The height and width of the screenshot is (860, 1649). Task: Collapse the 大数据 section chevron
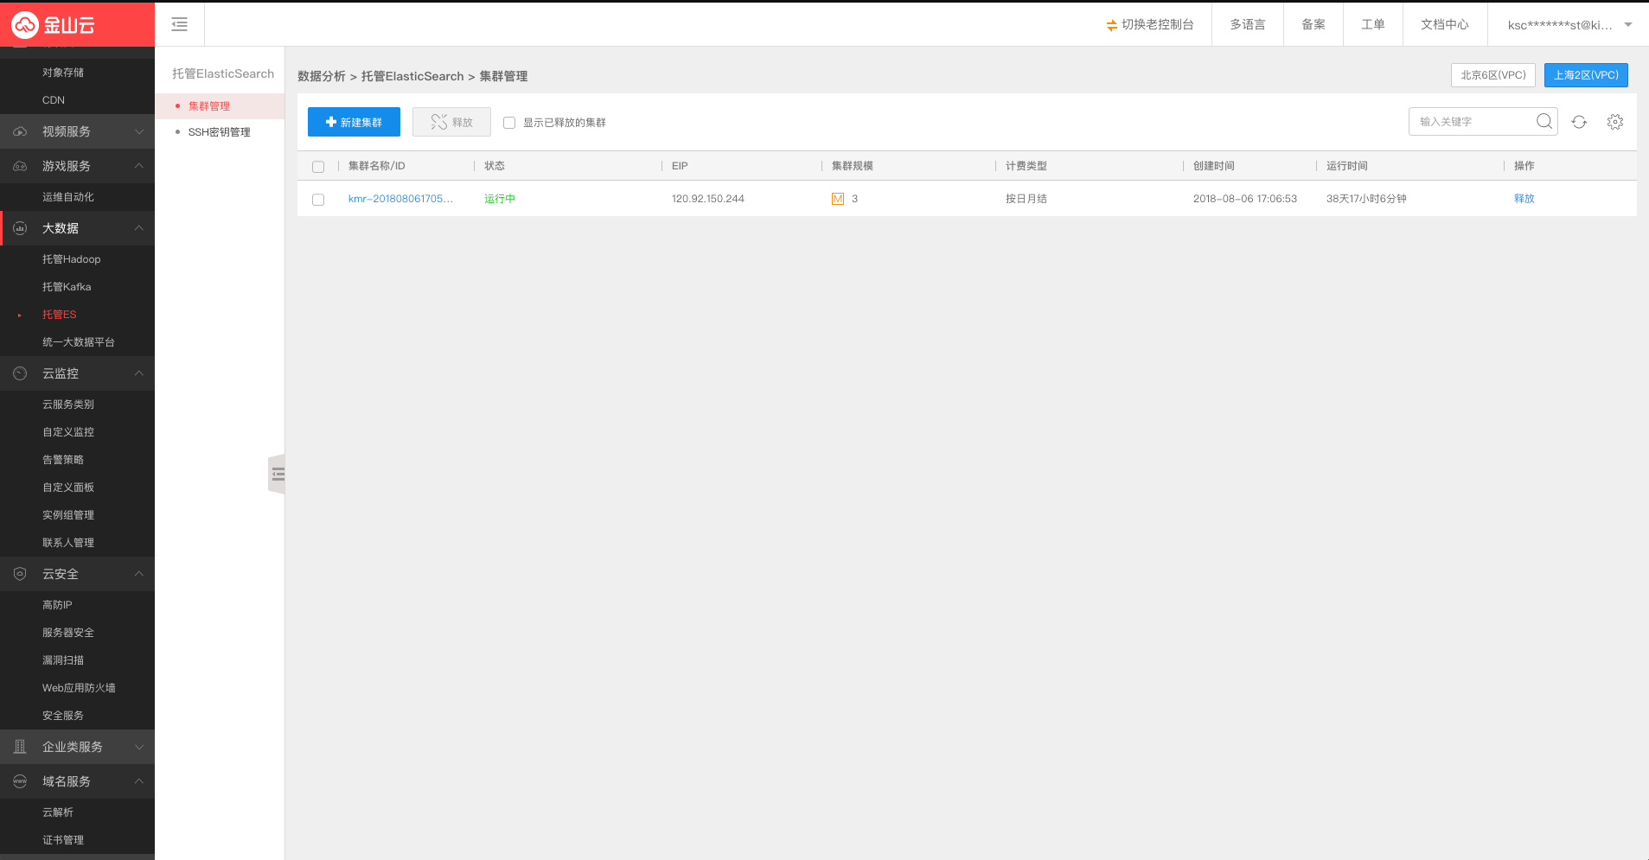pyautogui.click(x=139, y=228)
